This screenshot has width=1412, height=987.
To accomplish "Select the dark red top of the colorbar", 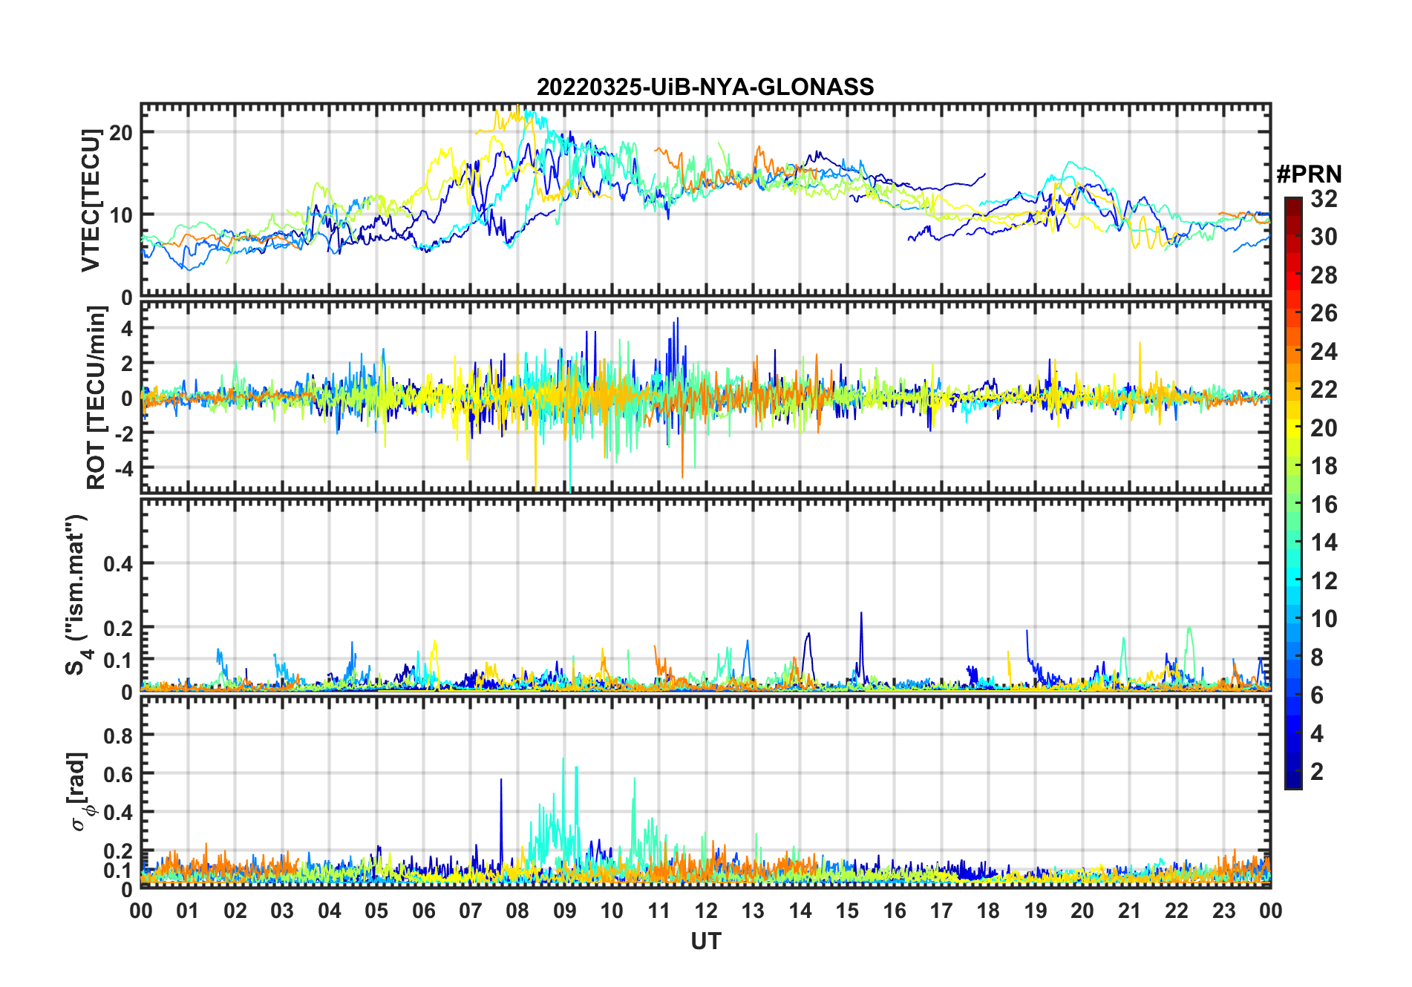I will [x=1293, y=204].
